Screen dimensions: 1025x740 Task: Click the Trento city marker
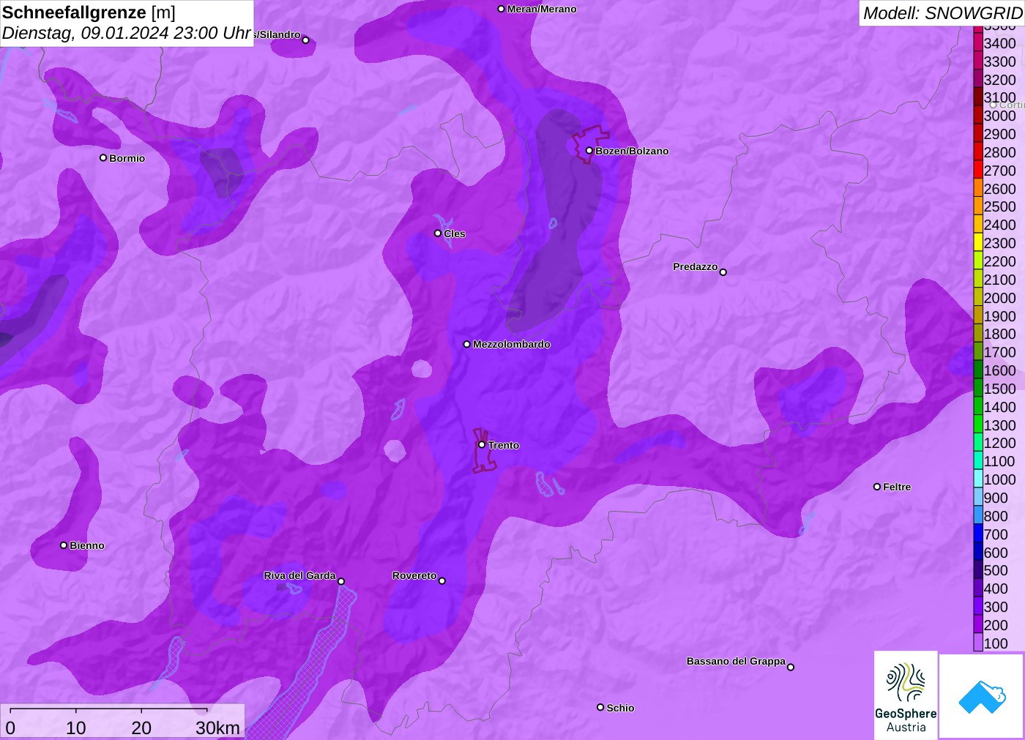(482, 444)
